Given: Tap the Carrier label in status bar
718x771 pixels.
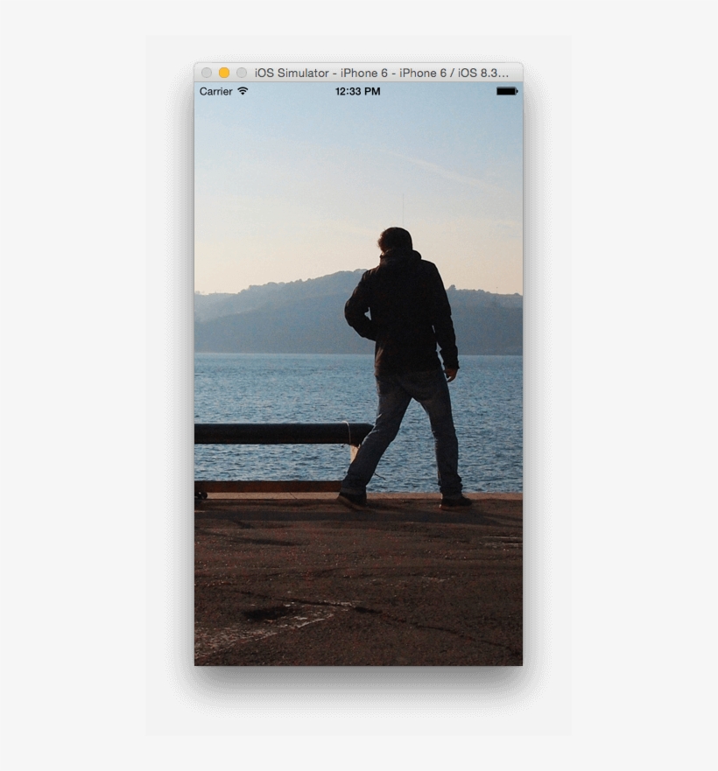Looking at the screenshot, I should click(216, 92).
